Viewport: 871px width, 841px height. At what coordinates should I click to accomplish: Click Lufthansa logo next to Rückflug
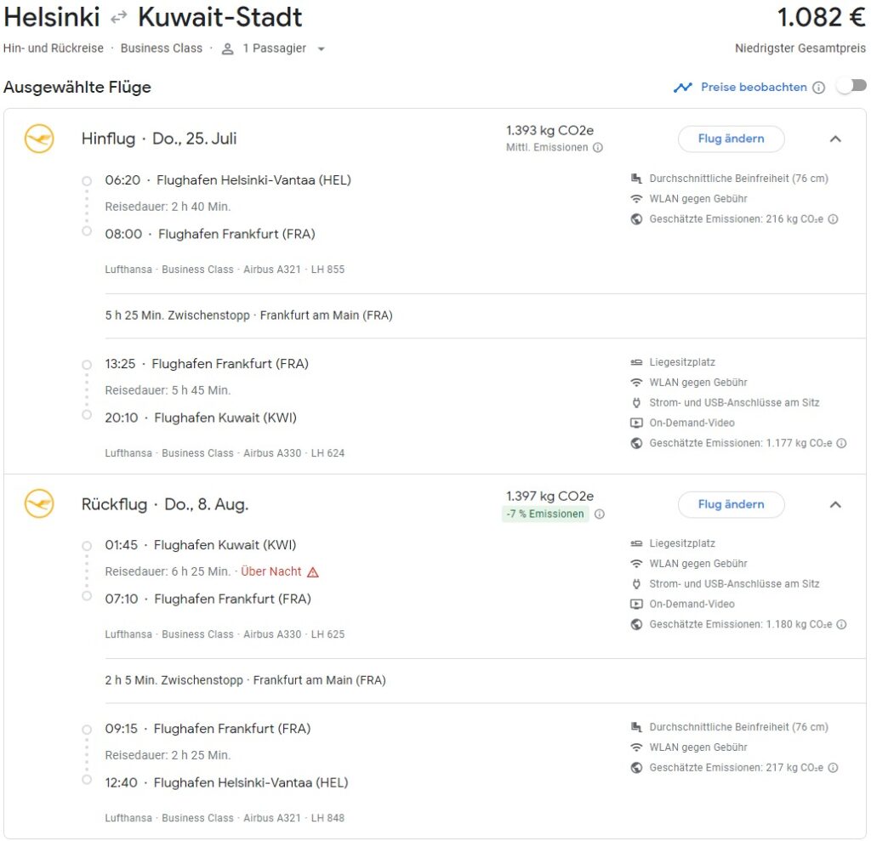[39, 504]
